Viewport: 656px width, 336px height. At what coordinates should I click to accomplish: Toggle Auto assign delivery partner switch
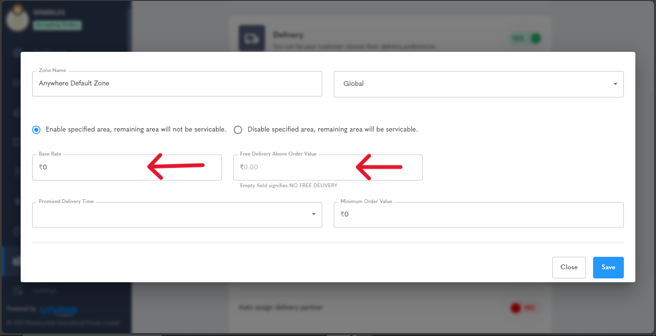523,308
